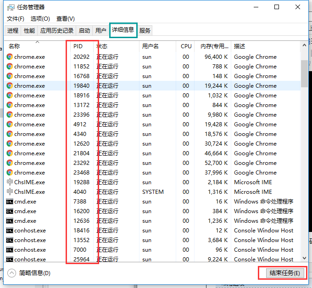This screenshot has width=312, height=288.
Task: Open the 选项(O) menu
Action: pos(40,19)
